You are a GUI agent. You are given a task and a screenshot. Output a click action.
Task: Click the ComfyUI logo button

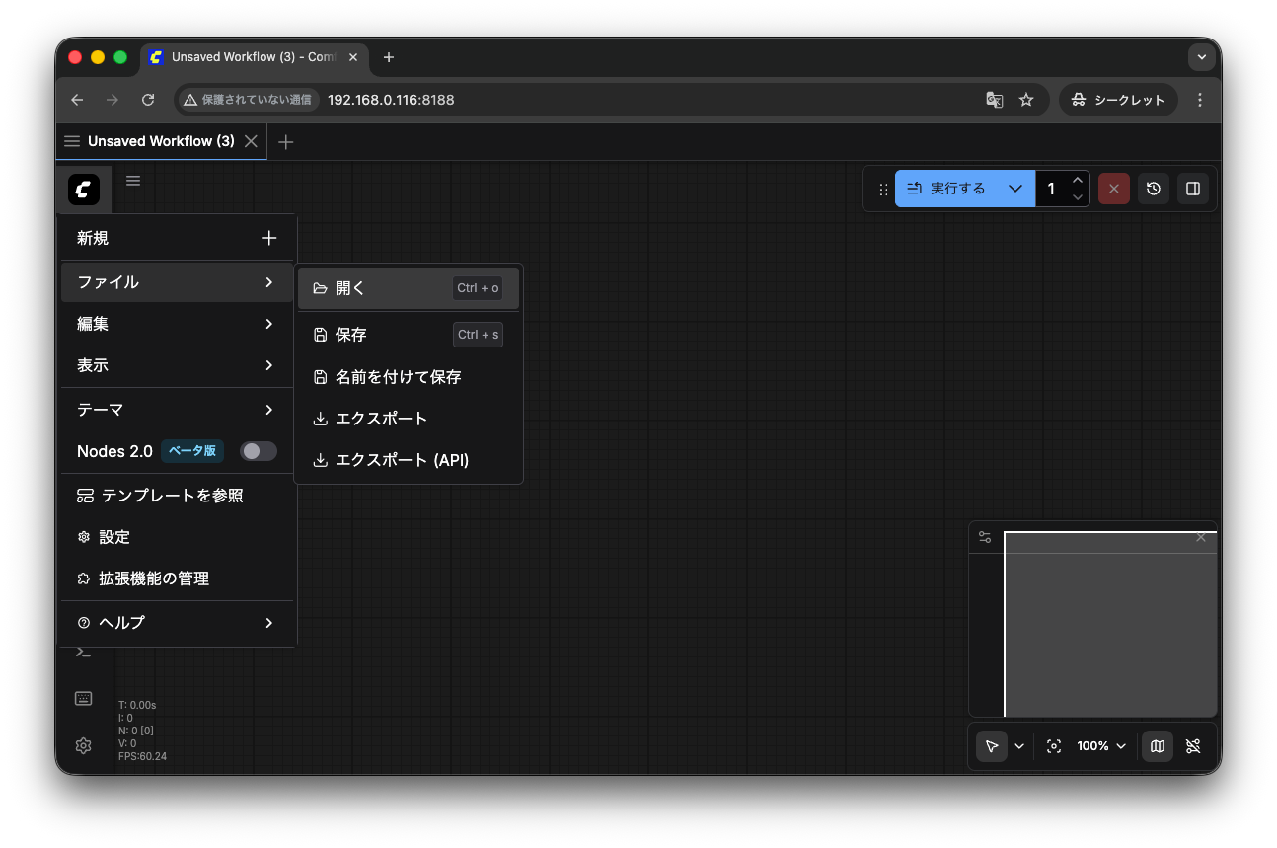pos(84,189)
